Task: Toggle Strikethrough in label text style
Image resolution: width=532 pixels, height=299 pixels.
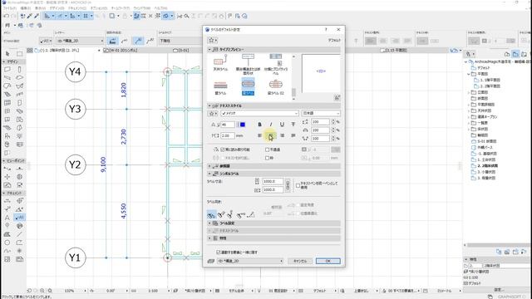Action: tap(293, 125)
